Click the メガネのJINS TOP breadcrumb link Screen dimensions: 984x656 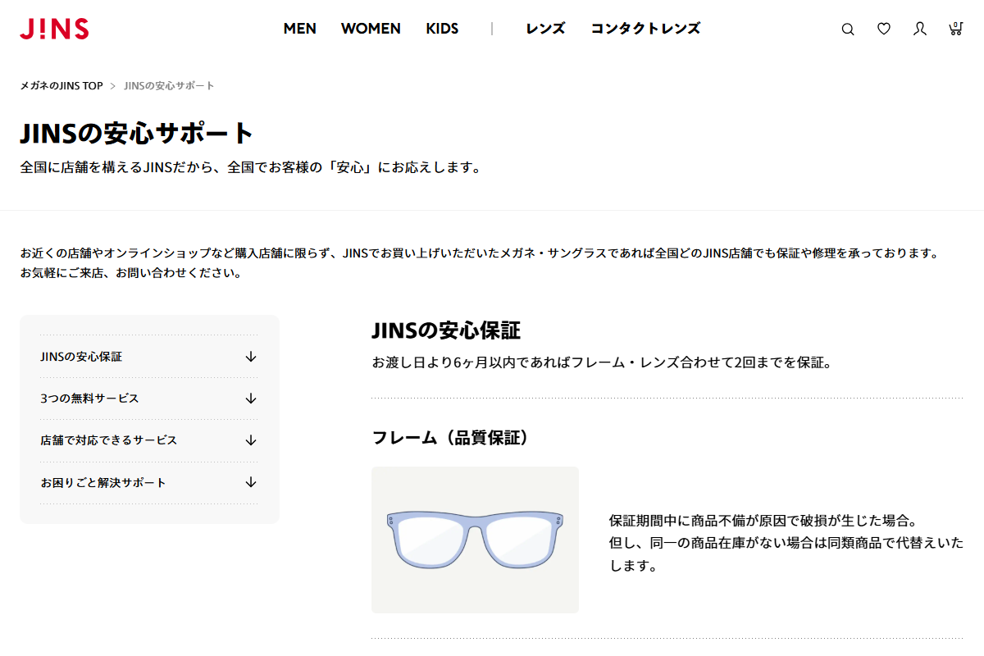pyautogui.click(x=61, y=86)
